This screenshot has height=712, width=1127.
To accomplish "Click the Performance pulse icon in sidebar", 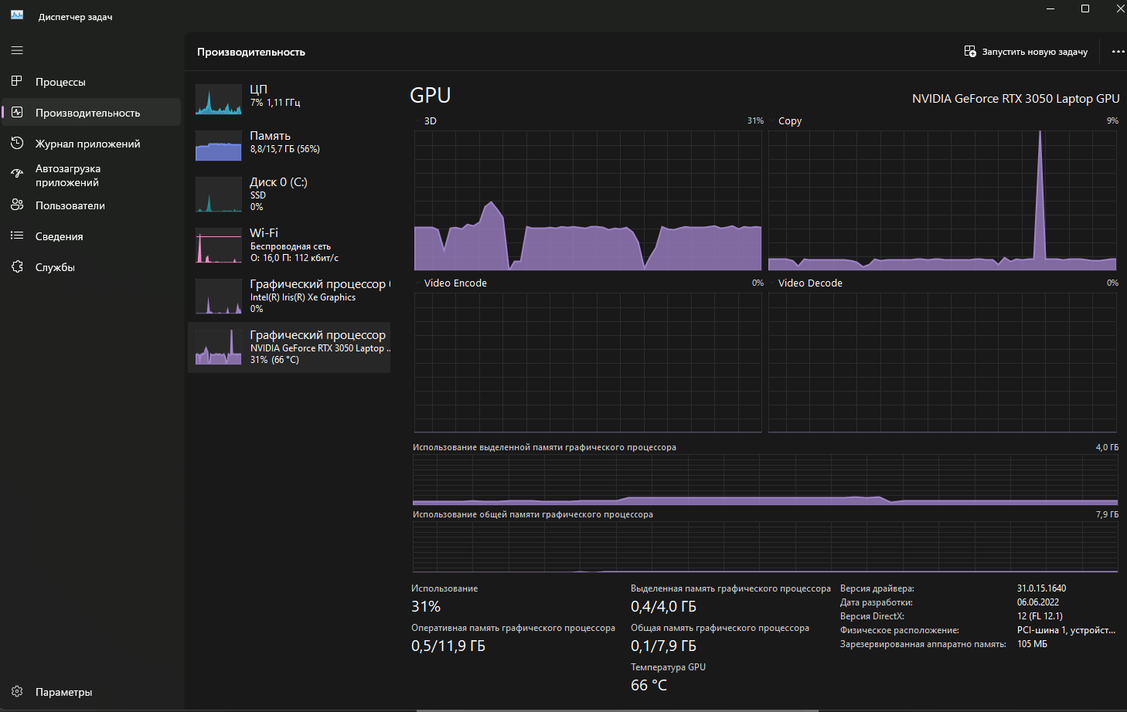I will (17, 112).
